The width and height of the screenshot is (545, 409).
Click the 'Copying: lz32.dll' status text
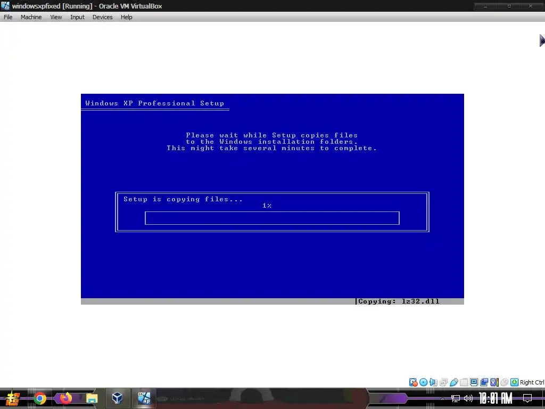(399, 301)
